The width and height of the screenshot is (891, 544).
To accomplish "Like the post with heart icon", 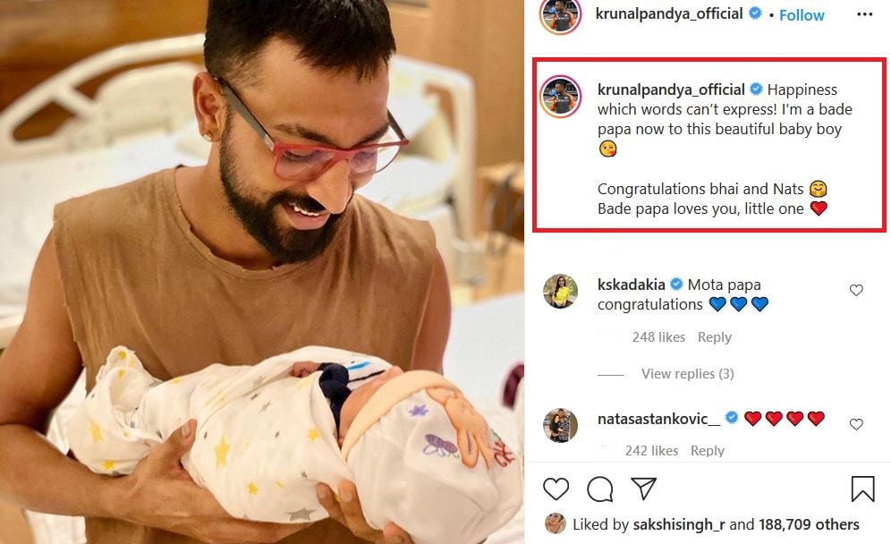I will 556,489.
